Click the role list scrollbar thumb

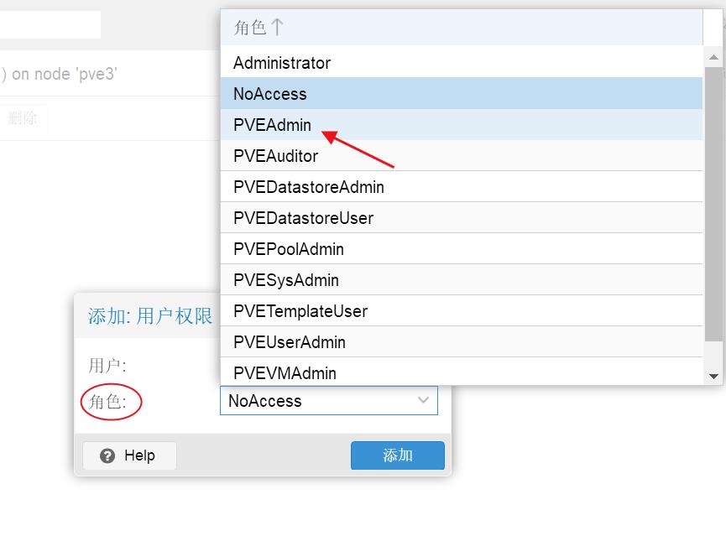[713, 204]
